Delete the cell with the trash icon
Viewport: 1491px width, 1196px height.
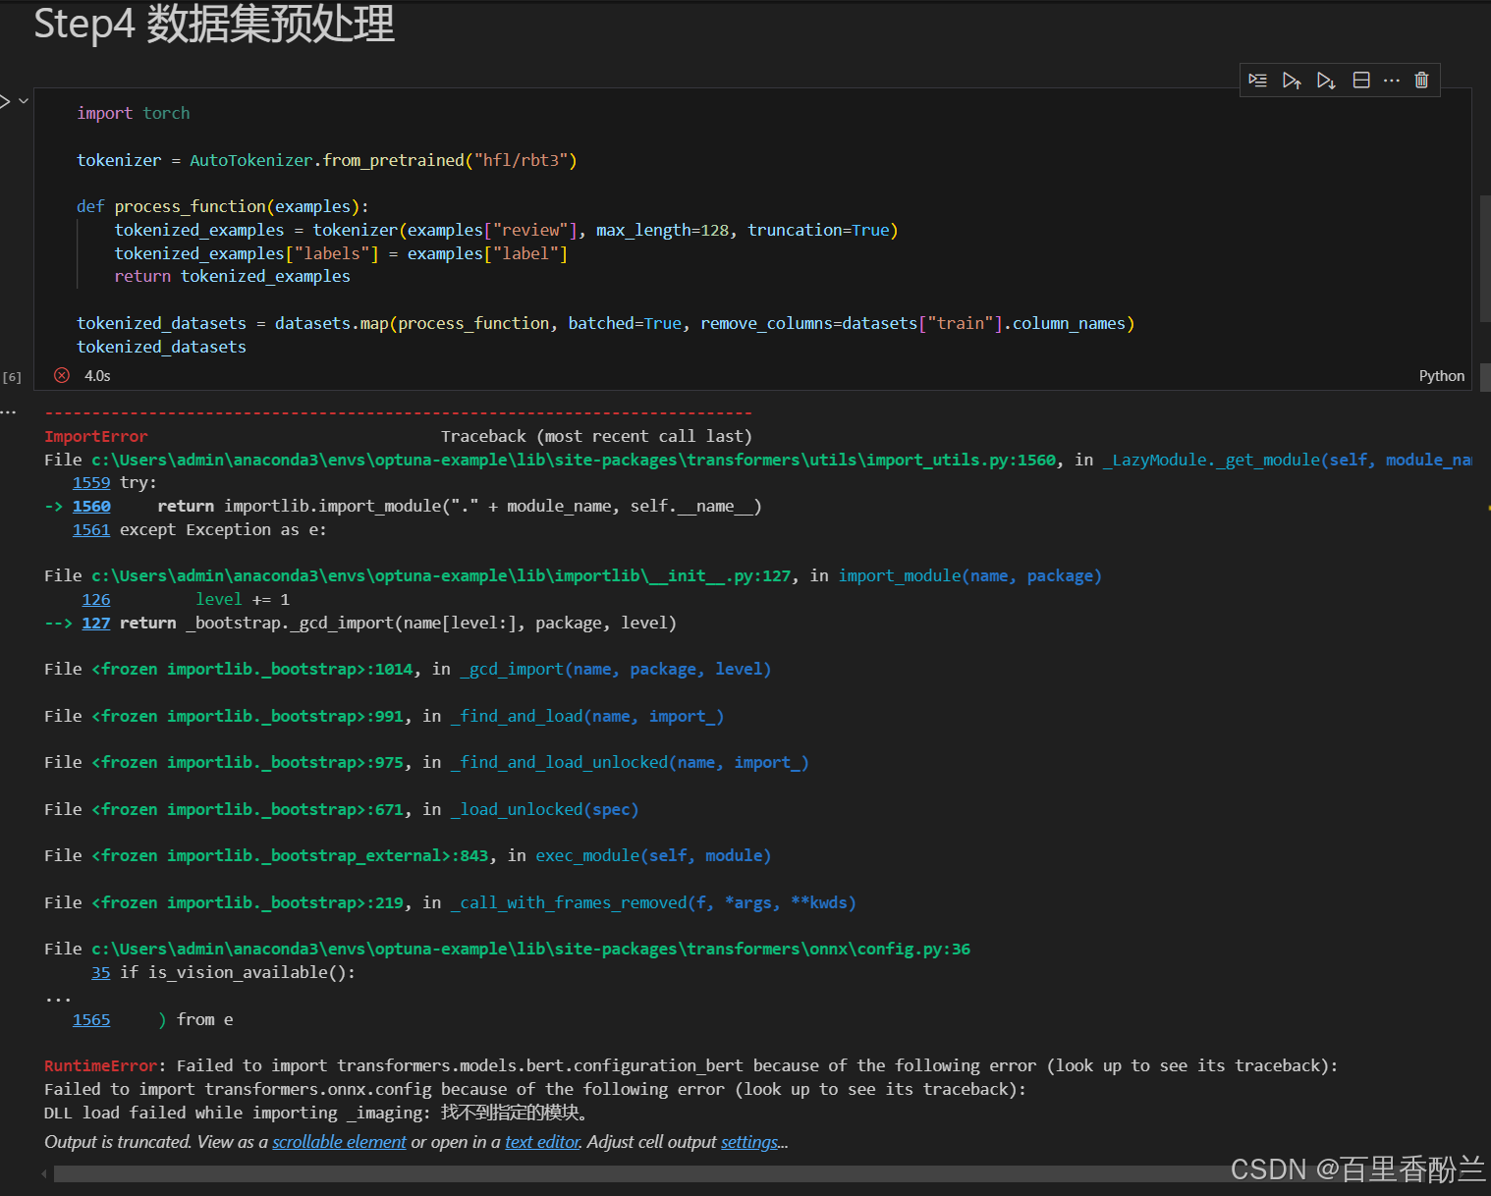point(1421,81)
